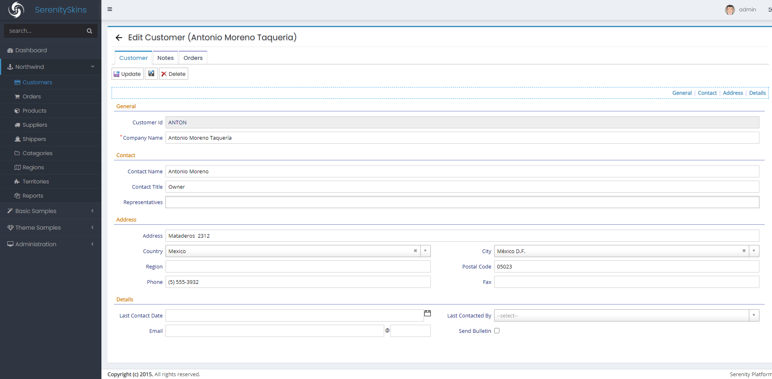Click the Last Contact Date field
772x379 pixels.
pos(295,315)
